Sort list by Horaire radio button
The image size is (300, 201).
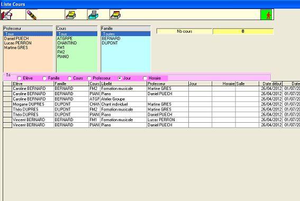145,78
